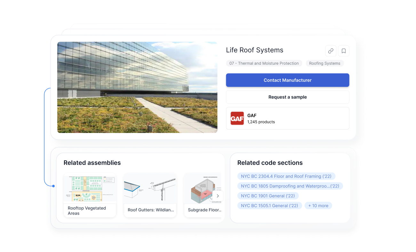Open the GAF card showing 1,245 products

[x=287, y=118]
